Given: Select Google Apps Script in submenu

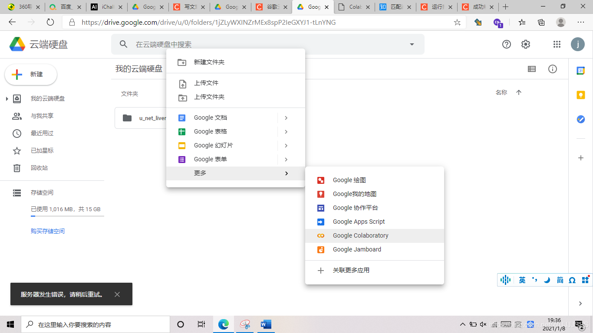Looking at the screenshot, I should coord(375,222).
